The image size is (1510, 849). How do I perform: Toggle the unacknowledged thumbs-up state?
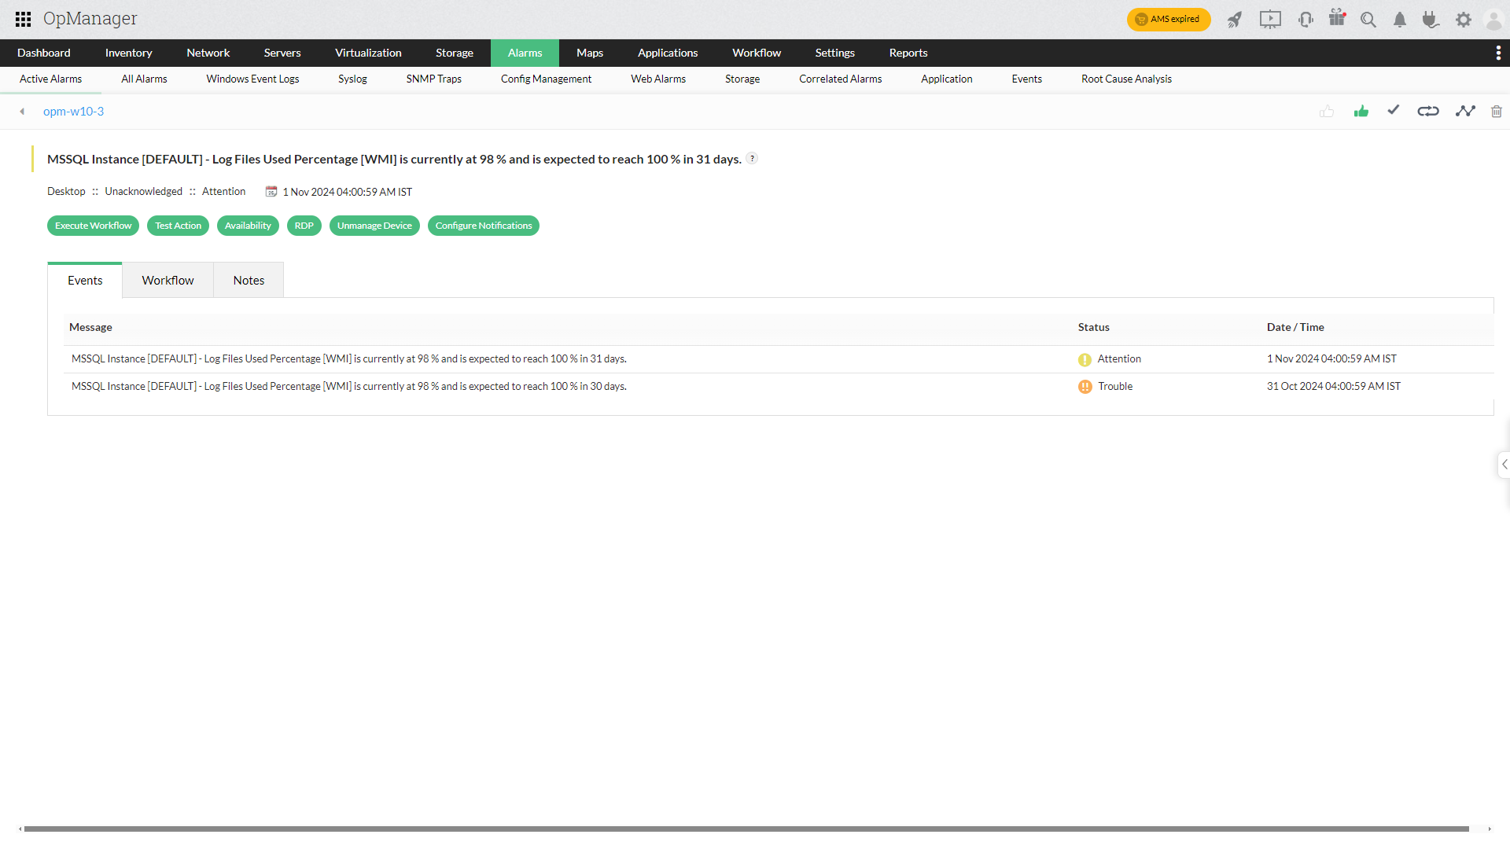click(x=1327, y=111)
